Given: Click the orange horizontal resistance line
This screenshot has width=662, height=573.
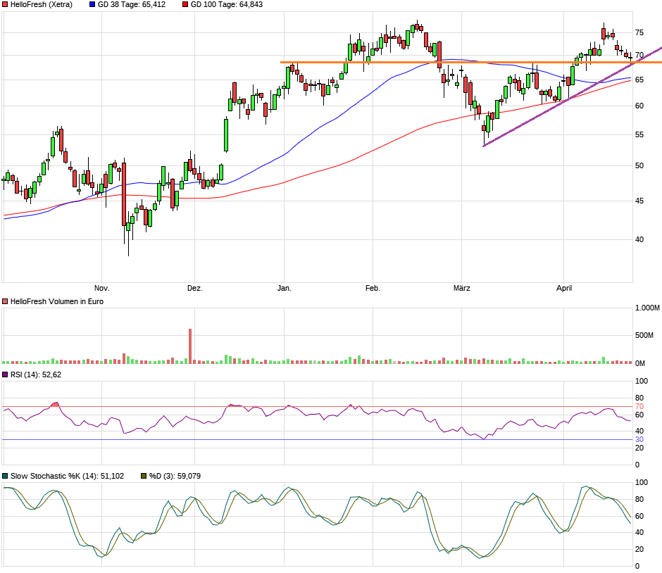Looking at the screenshot, I should pyautogui.click(x=470, y=63).
